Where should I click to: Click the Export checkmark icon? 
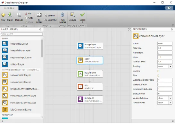(82, 15)
